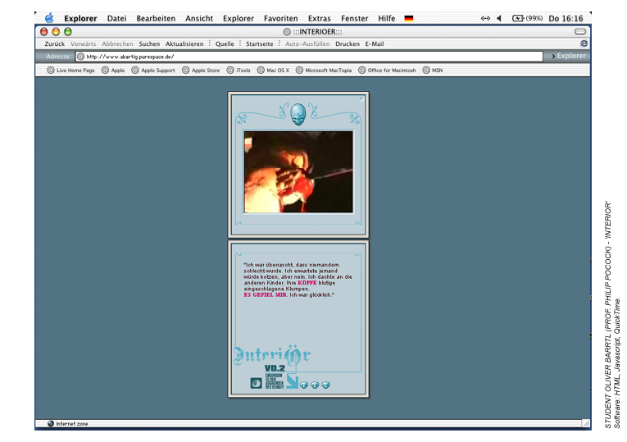Click the first small skull navigation icon

tap(304, 384)
